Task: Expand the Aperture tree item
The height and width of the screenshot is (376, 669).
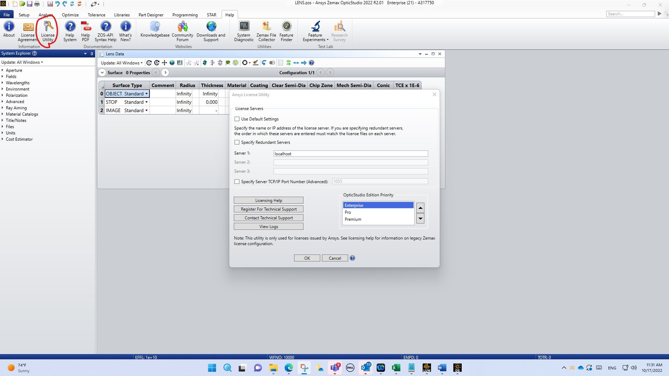Action: 3,70
